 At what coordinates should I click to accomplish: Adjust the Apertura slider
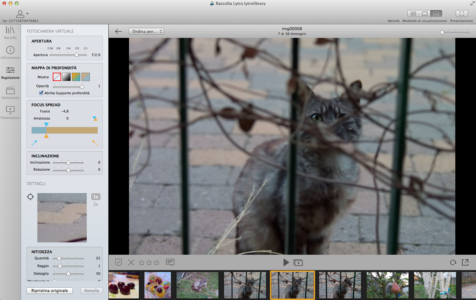tap(77, 55)
